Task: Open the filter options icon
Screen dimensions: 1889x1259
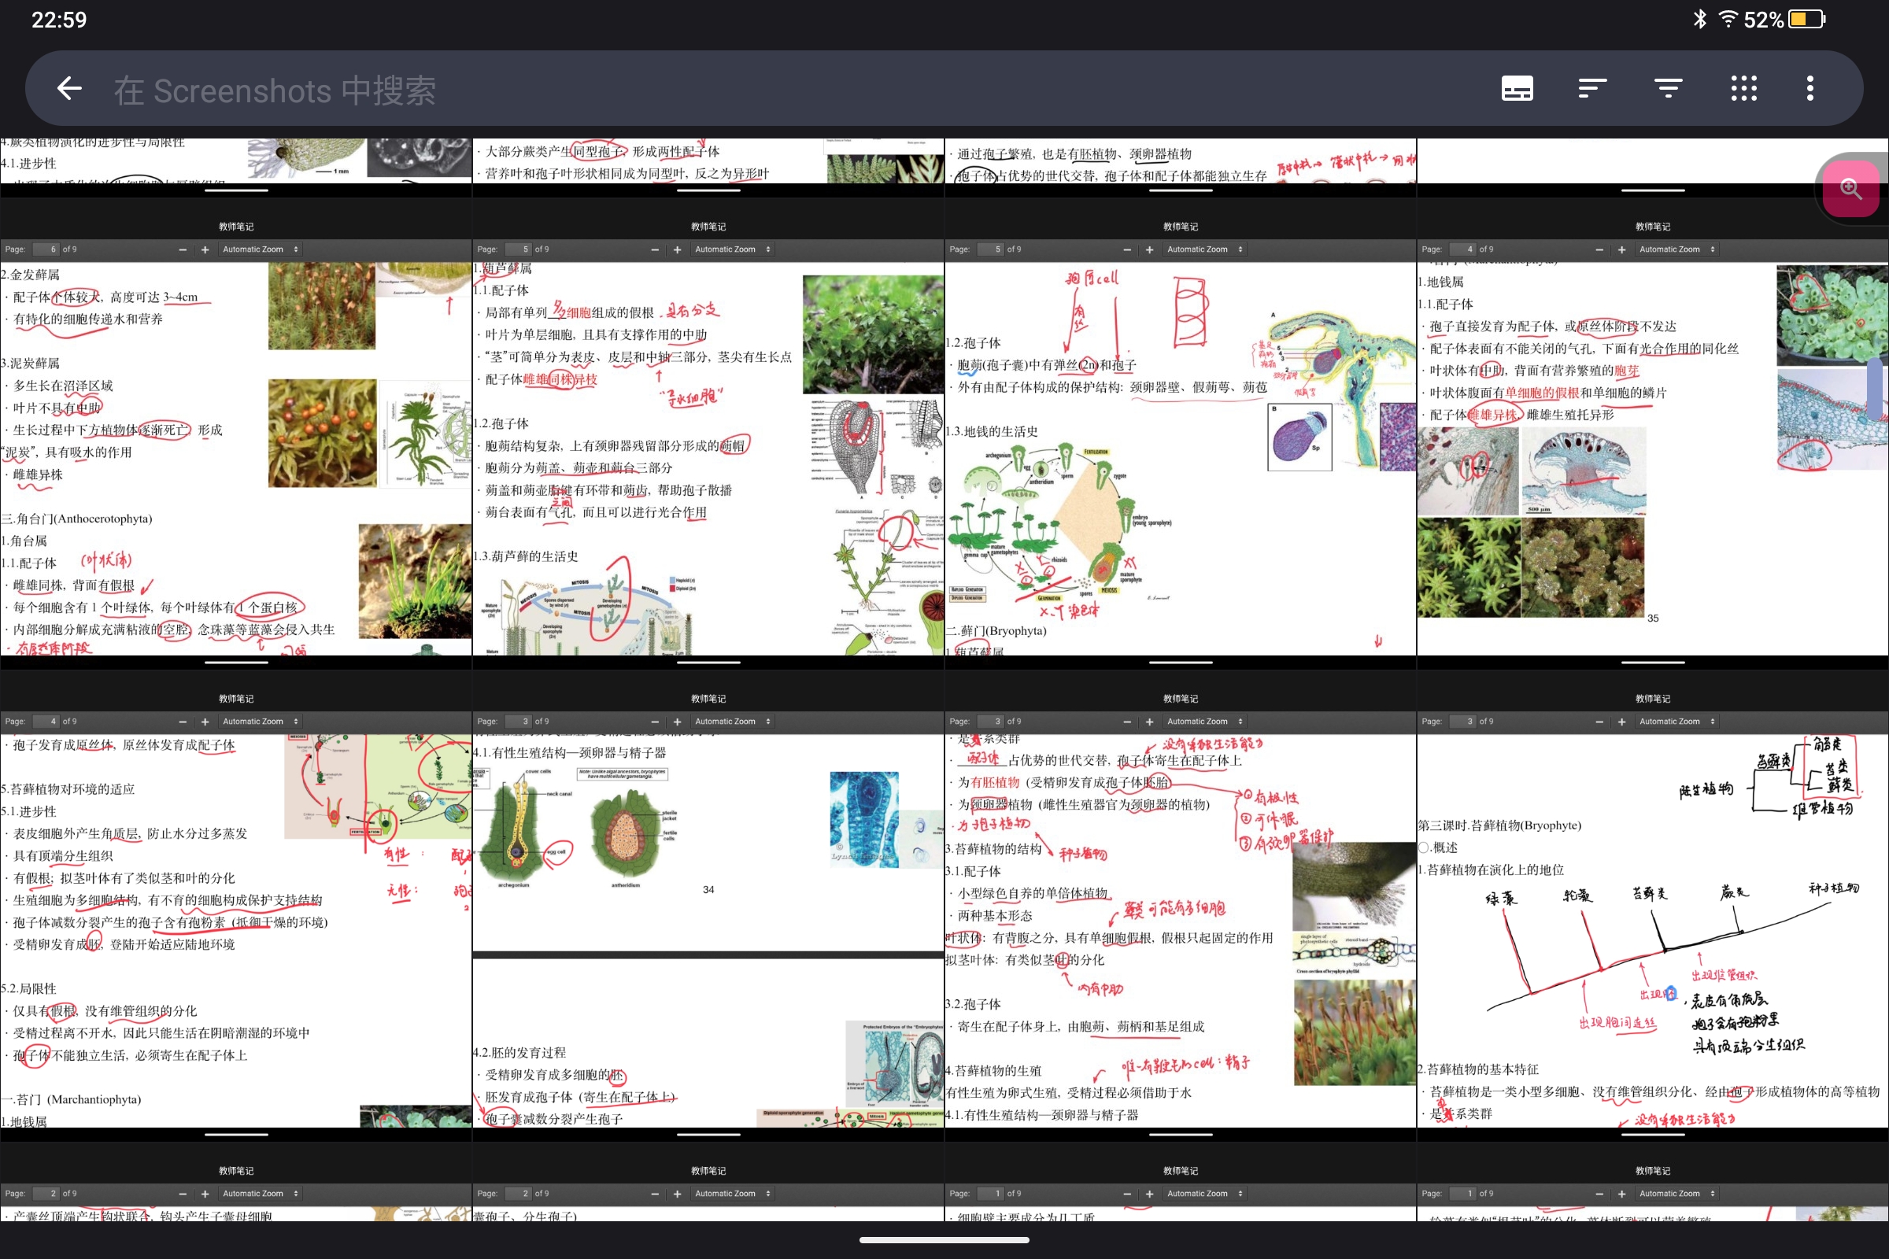Action: 1668,88
